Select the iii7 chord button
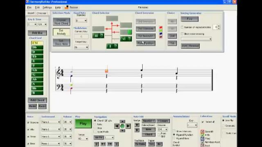262x147 pixels. [98, 36]
